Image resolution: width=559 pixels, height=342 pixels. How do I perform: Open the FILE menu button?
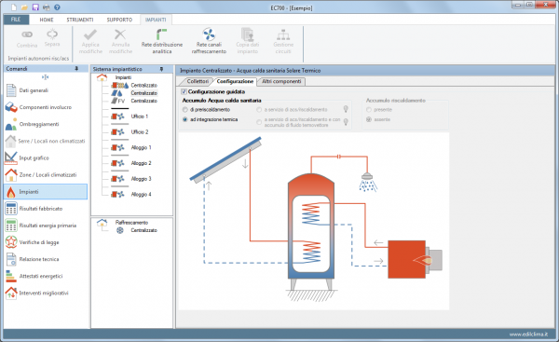[16, 20]
